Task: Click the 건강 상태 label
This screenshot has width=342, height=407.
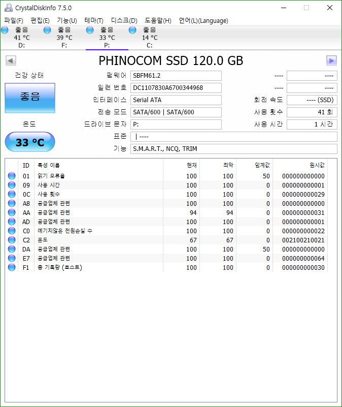Action: [x=29, y=75]
